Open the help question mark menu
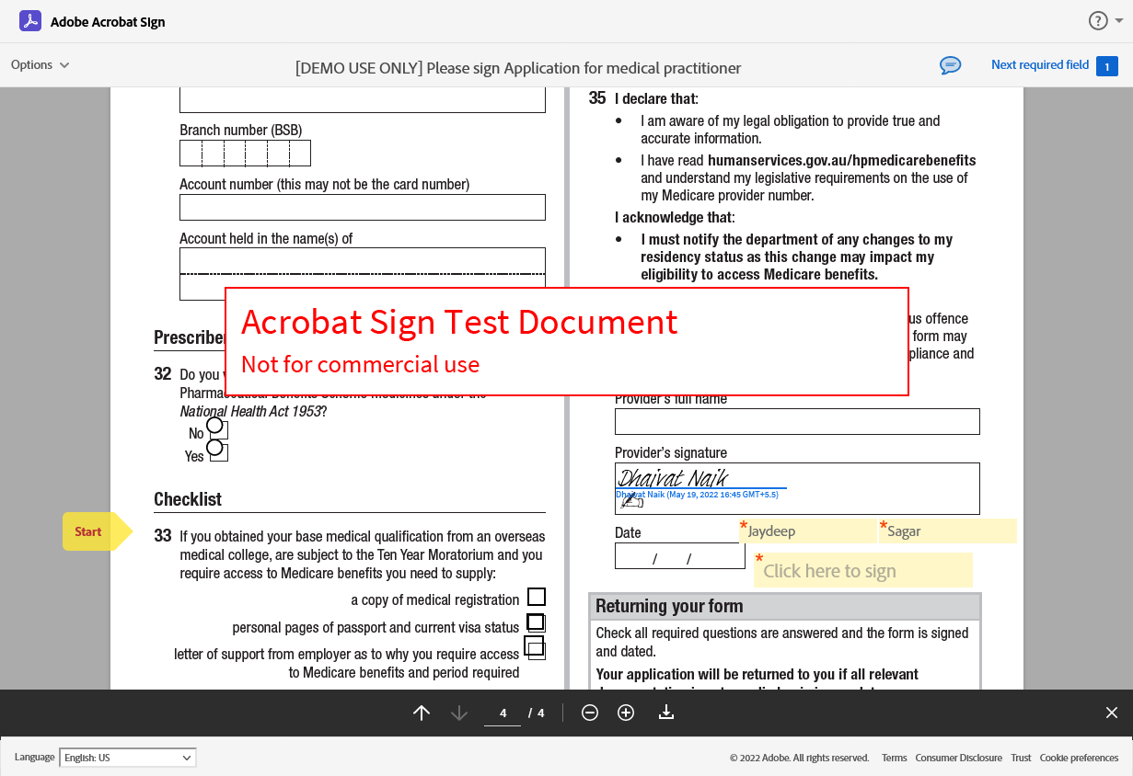The image size is (1133, 776). tap(1098, 21)
